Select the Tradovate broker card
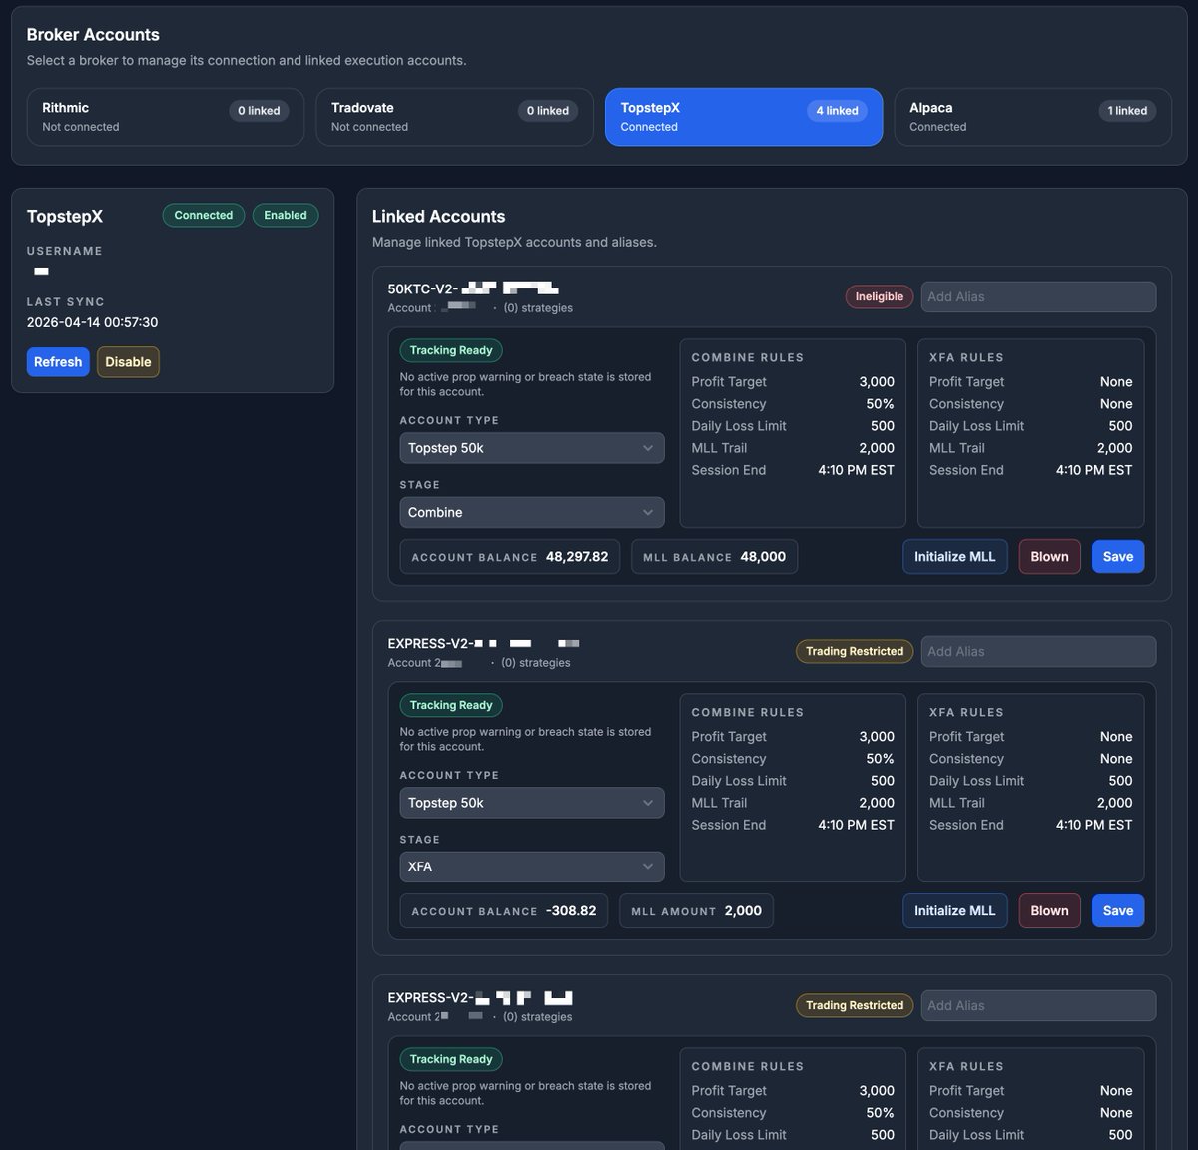 click(x=454, y=117)
